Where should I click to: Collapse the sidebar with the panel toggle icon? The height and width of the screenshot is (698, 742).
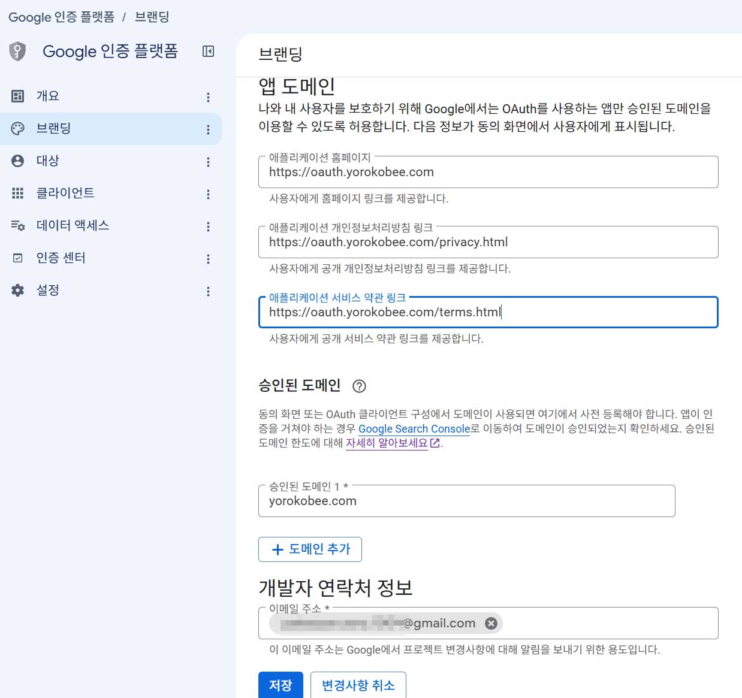208,52
